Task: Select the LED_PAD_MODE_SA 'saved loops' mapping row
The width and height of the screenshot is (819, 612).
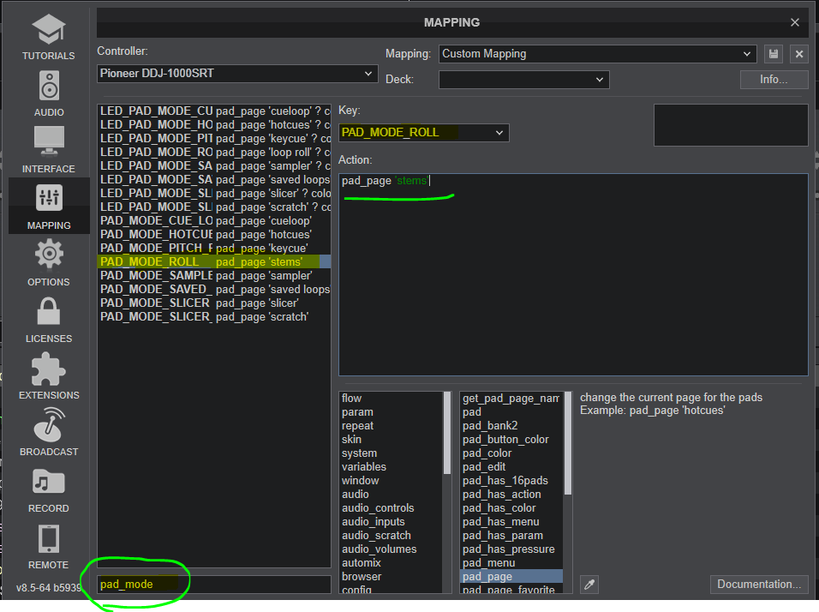Action: click(x=214, y=180)
